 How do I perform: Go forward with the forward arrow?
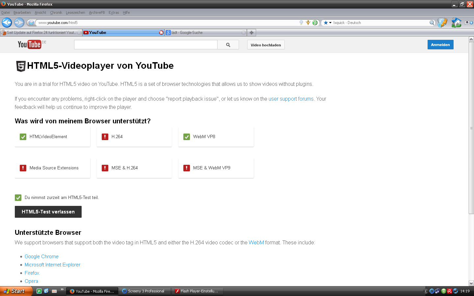(19, 22)
